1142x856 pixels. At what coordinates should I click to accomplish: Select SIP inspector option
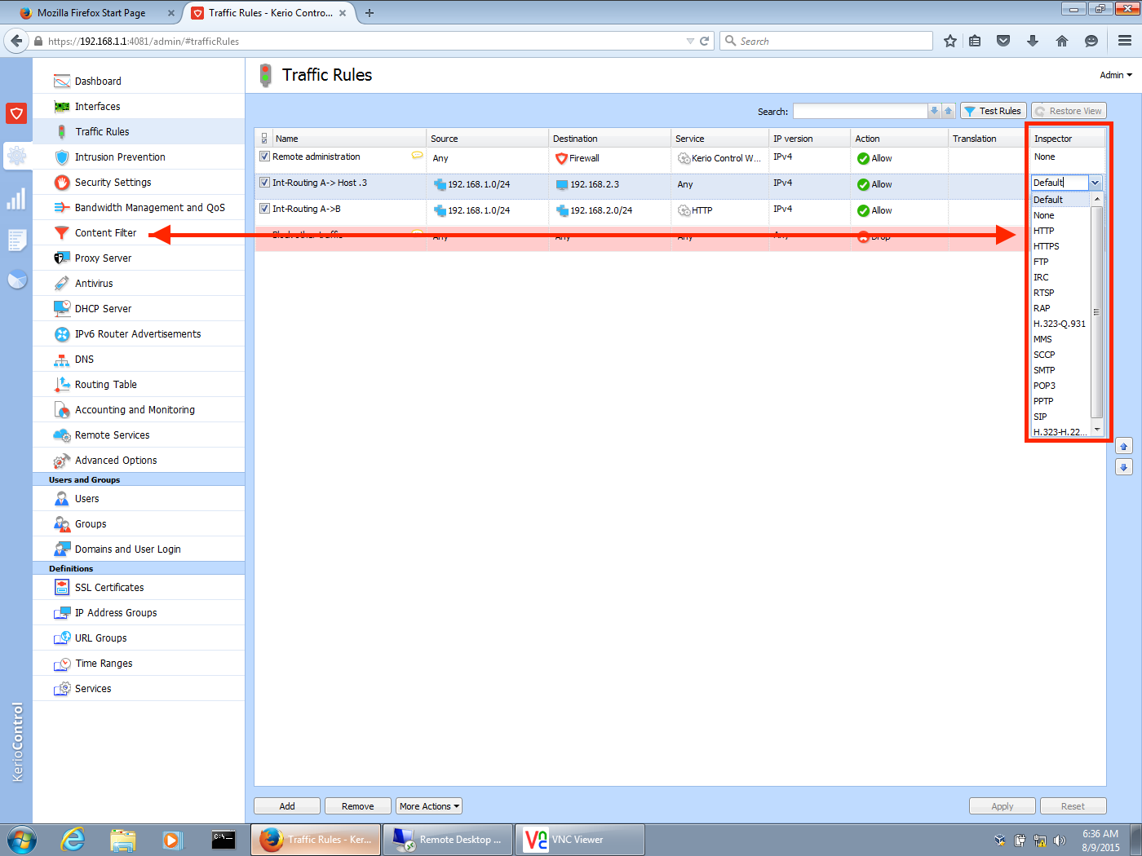[1060, 417]
